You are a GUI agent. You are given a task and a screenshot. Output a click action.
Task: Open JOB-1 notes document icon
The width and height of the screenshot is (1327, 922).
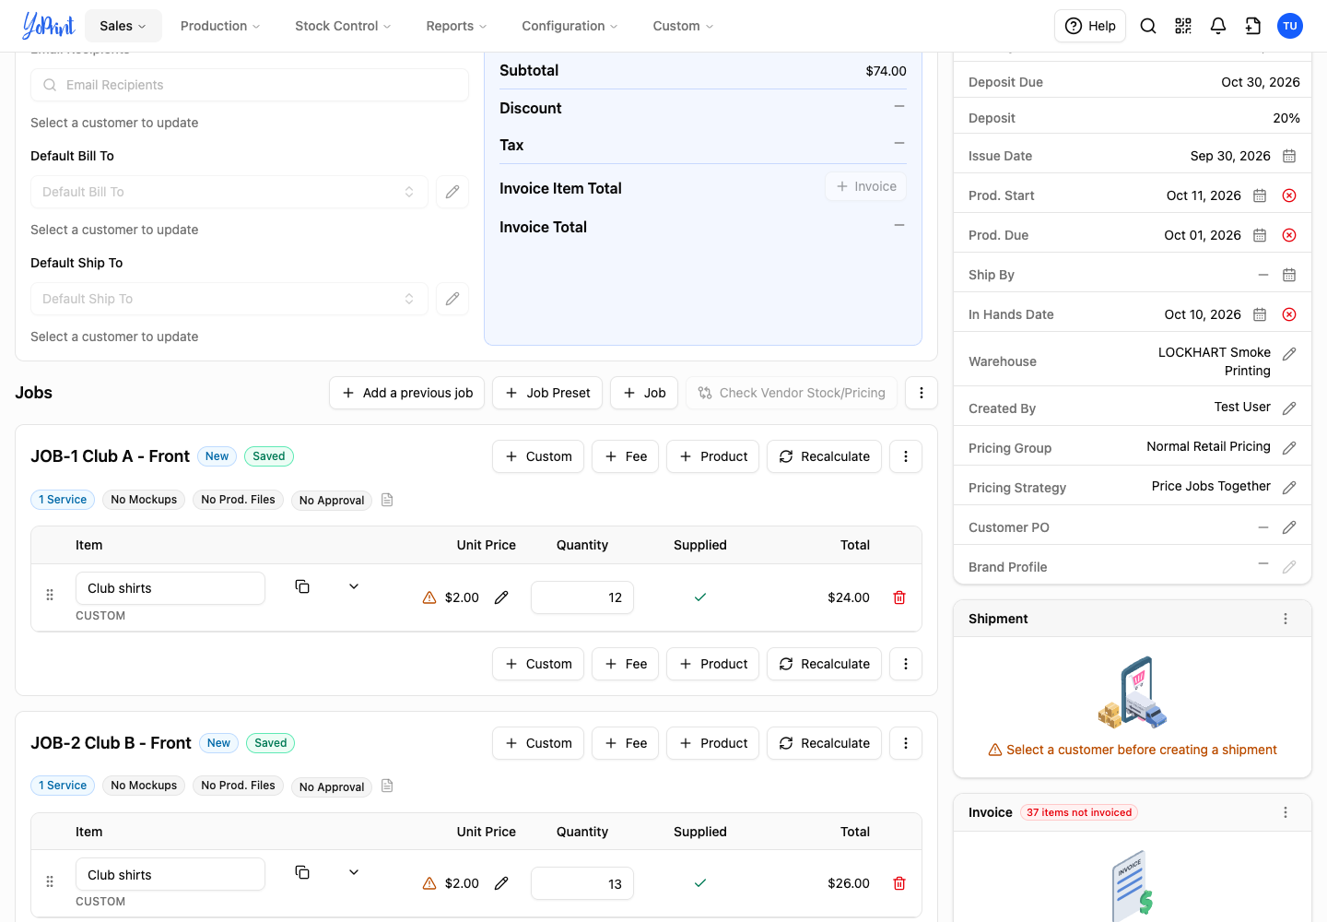[x=387, y=500]
